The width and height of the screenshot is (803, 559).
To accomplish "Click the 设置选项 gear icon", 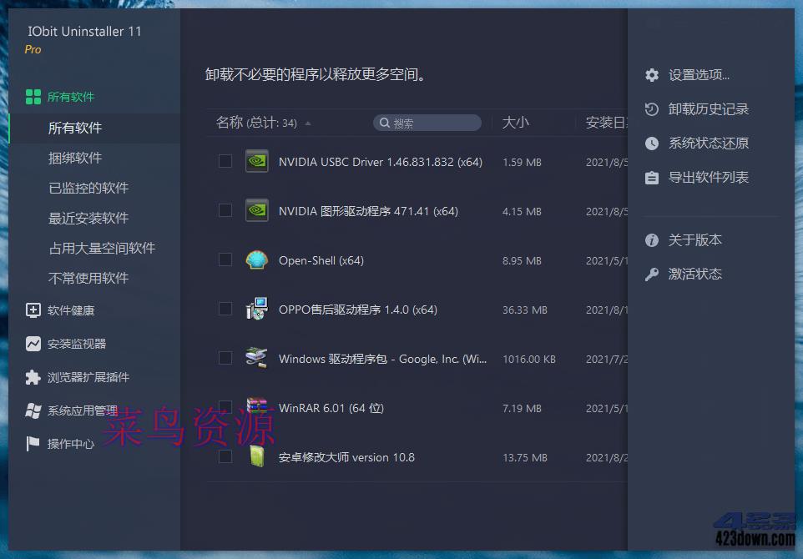I will (x=652, y=74).
